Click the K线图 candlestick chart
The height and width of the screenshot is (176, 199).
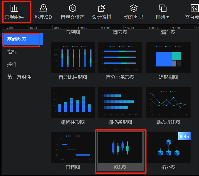tap(120, 148)
